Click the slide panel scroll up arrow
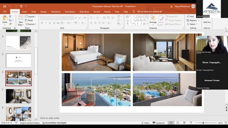 [x=36, y=31]
